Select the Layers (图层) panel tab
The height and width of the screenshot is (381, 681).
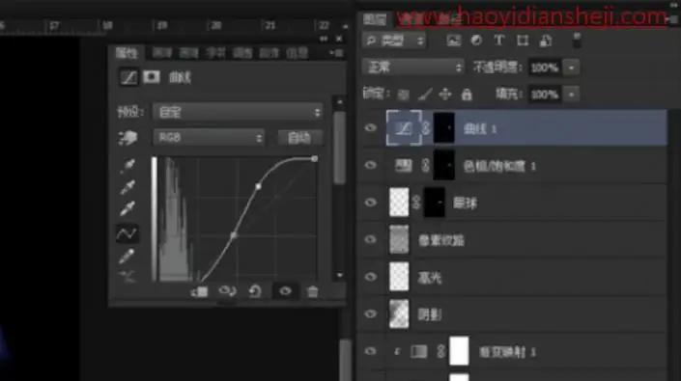click(x=375, y=19)
